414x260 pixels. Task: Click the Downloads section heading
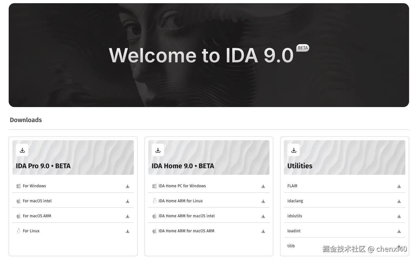point(26,120)
